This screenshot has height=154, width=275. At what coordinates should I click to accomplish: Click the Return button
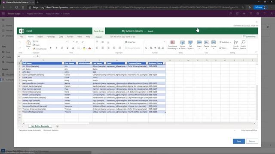pyautogui.click(x=252, y=141)
